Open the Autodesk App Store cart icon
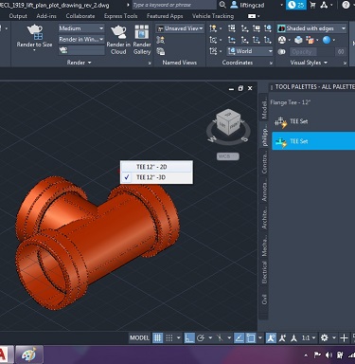355x364 pixels. pos(312,5)
